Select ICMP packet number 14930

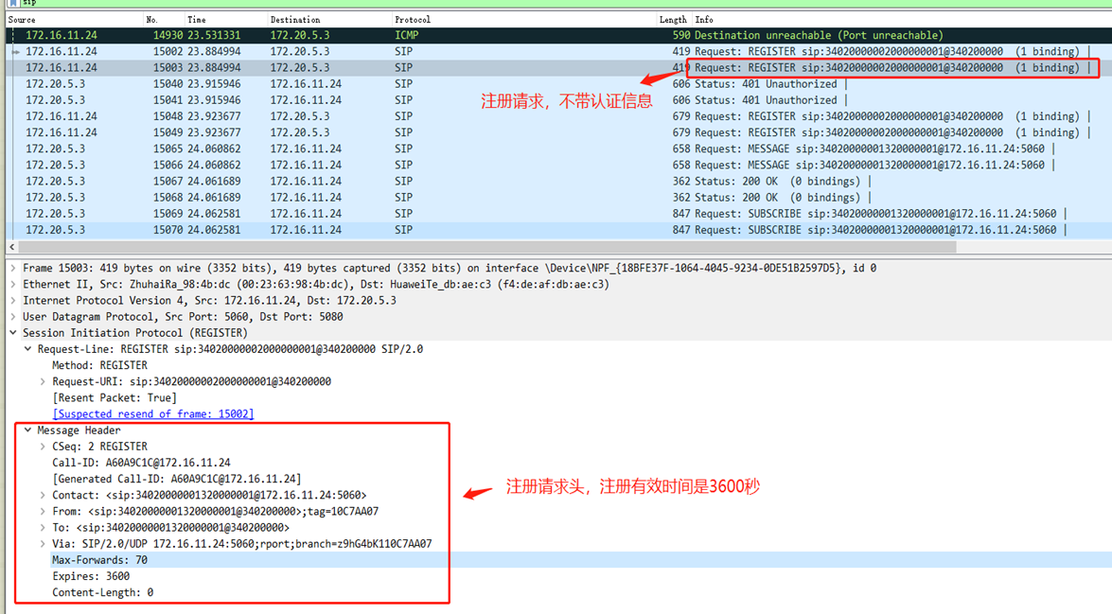[558, 35]
